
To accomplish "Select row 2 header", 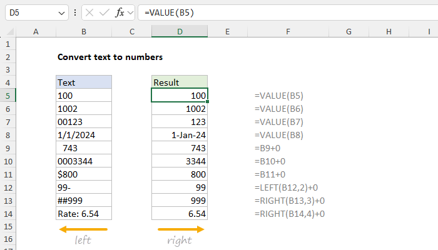I will click(x=8, y=57).
